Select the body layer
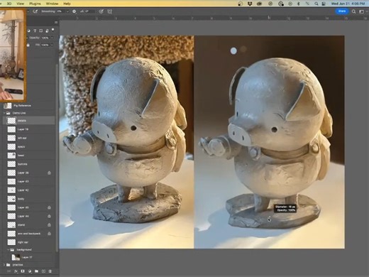 pos(28,199)
